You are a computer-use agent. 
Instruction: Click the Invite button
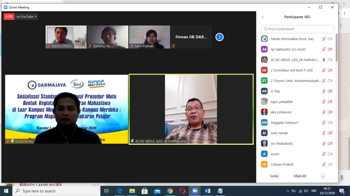[274, 176]
